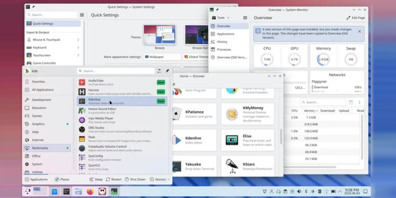The height and width of the screenshot is (198, 396).
Task: Select Overview (Old Version) in sidebar
Action: (229, 57)
